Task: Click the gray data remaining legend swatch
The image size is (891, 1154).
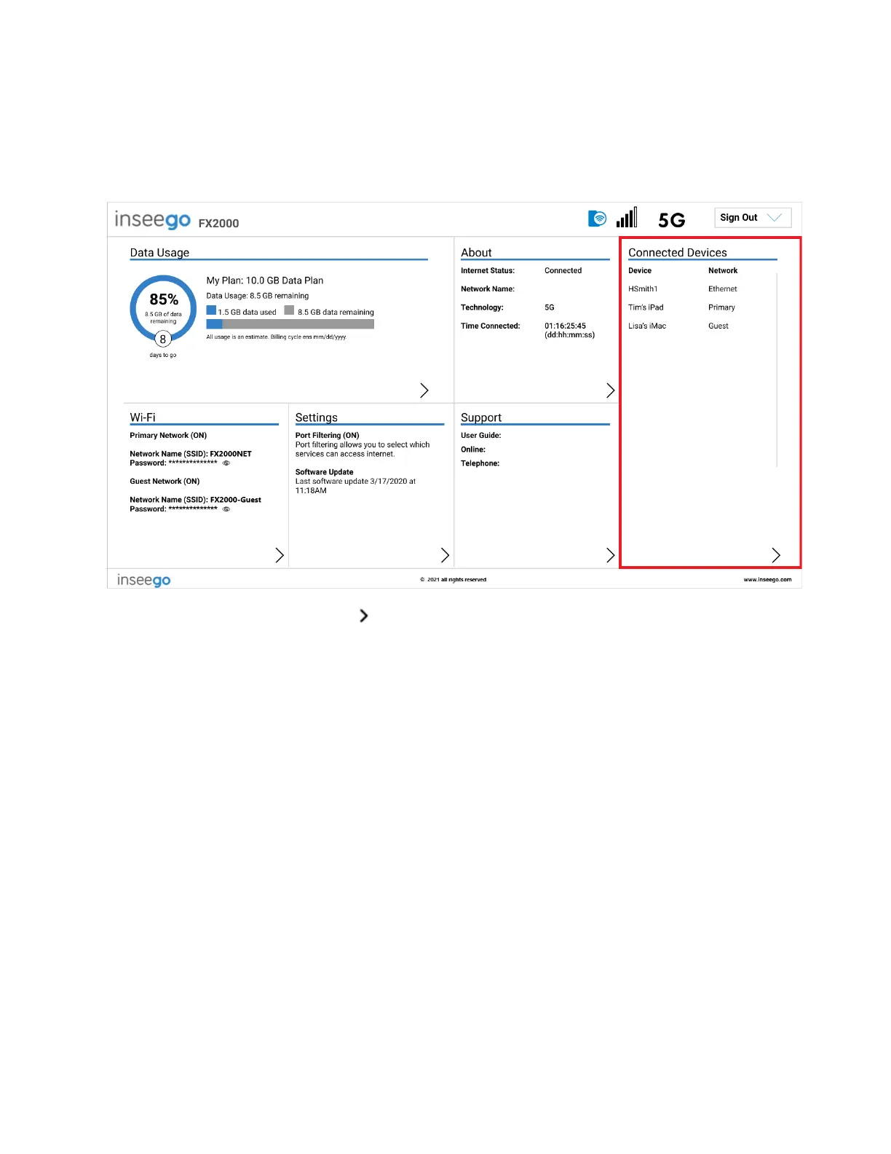Action: pyautogui.click(x=289, y=310)
